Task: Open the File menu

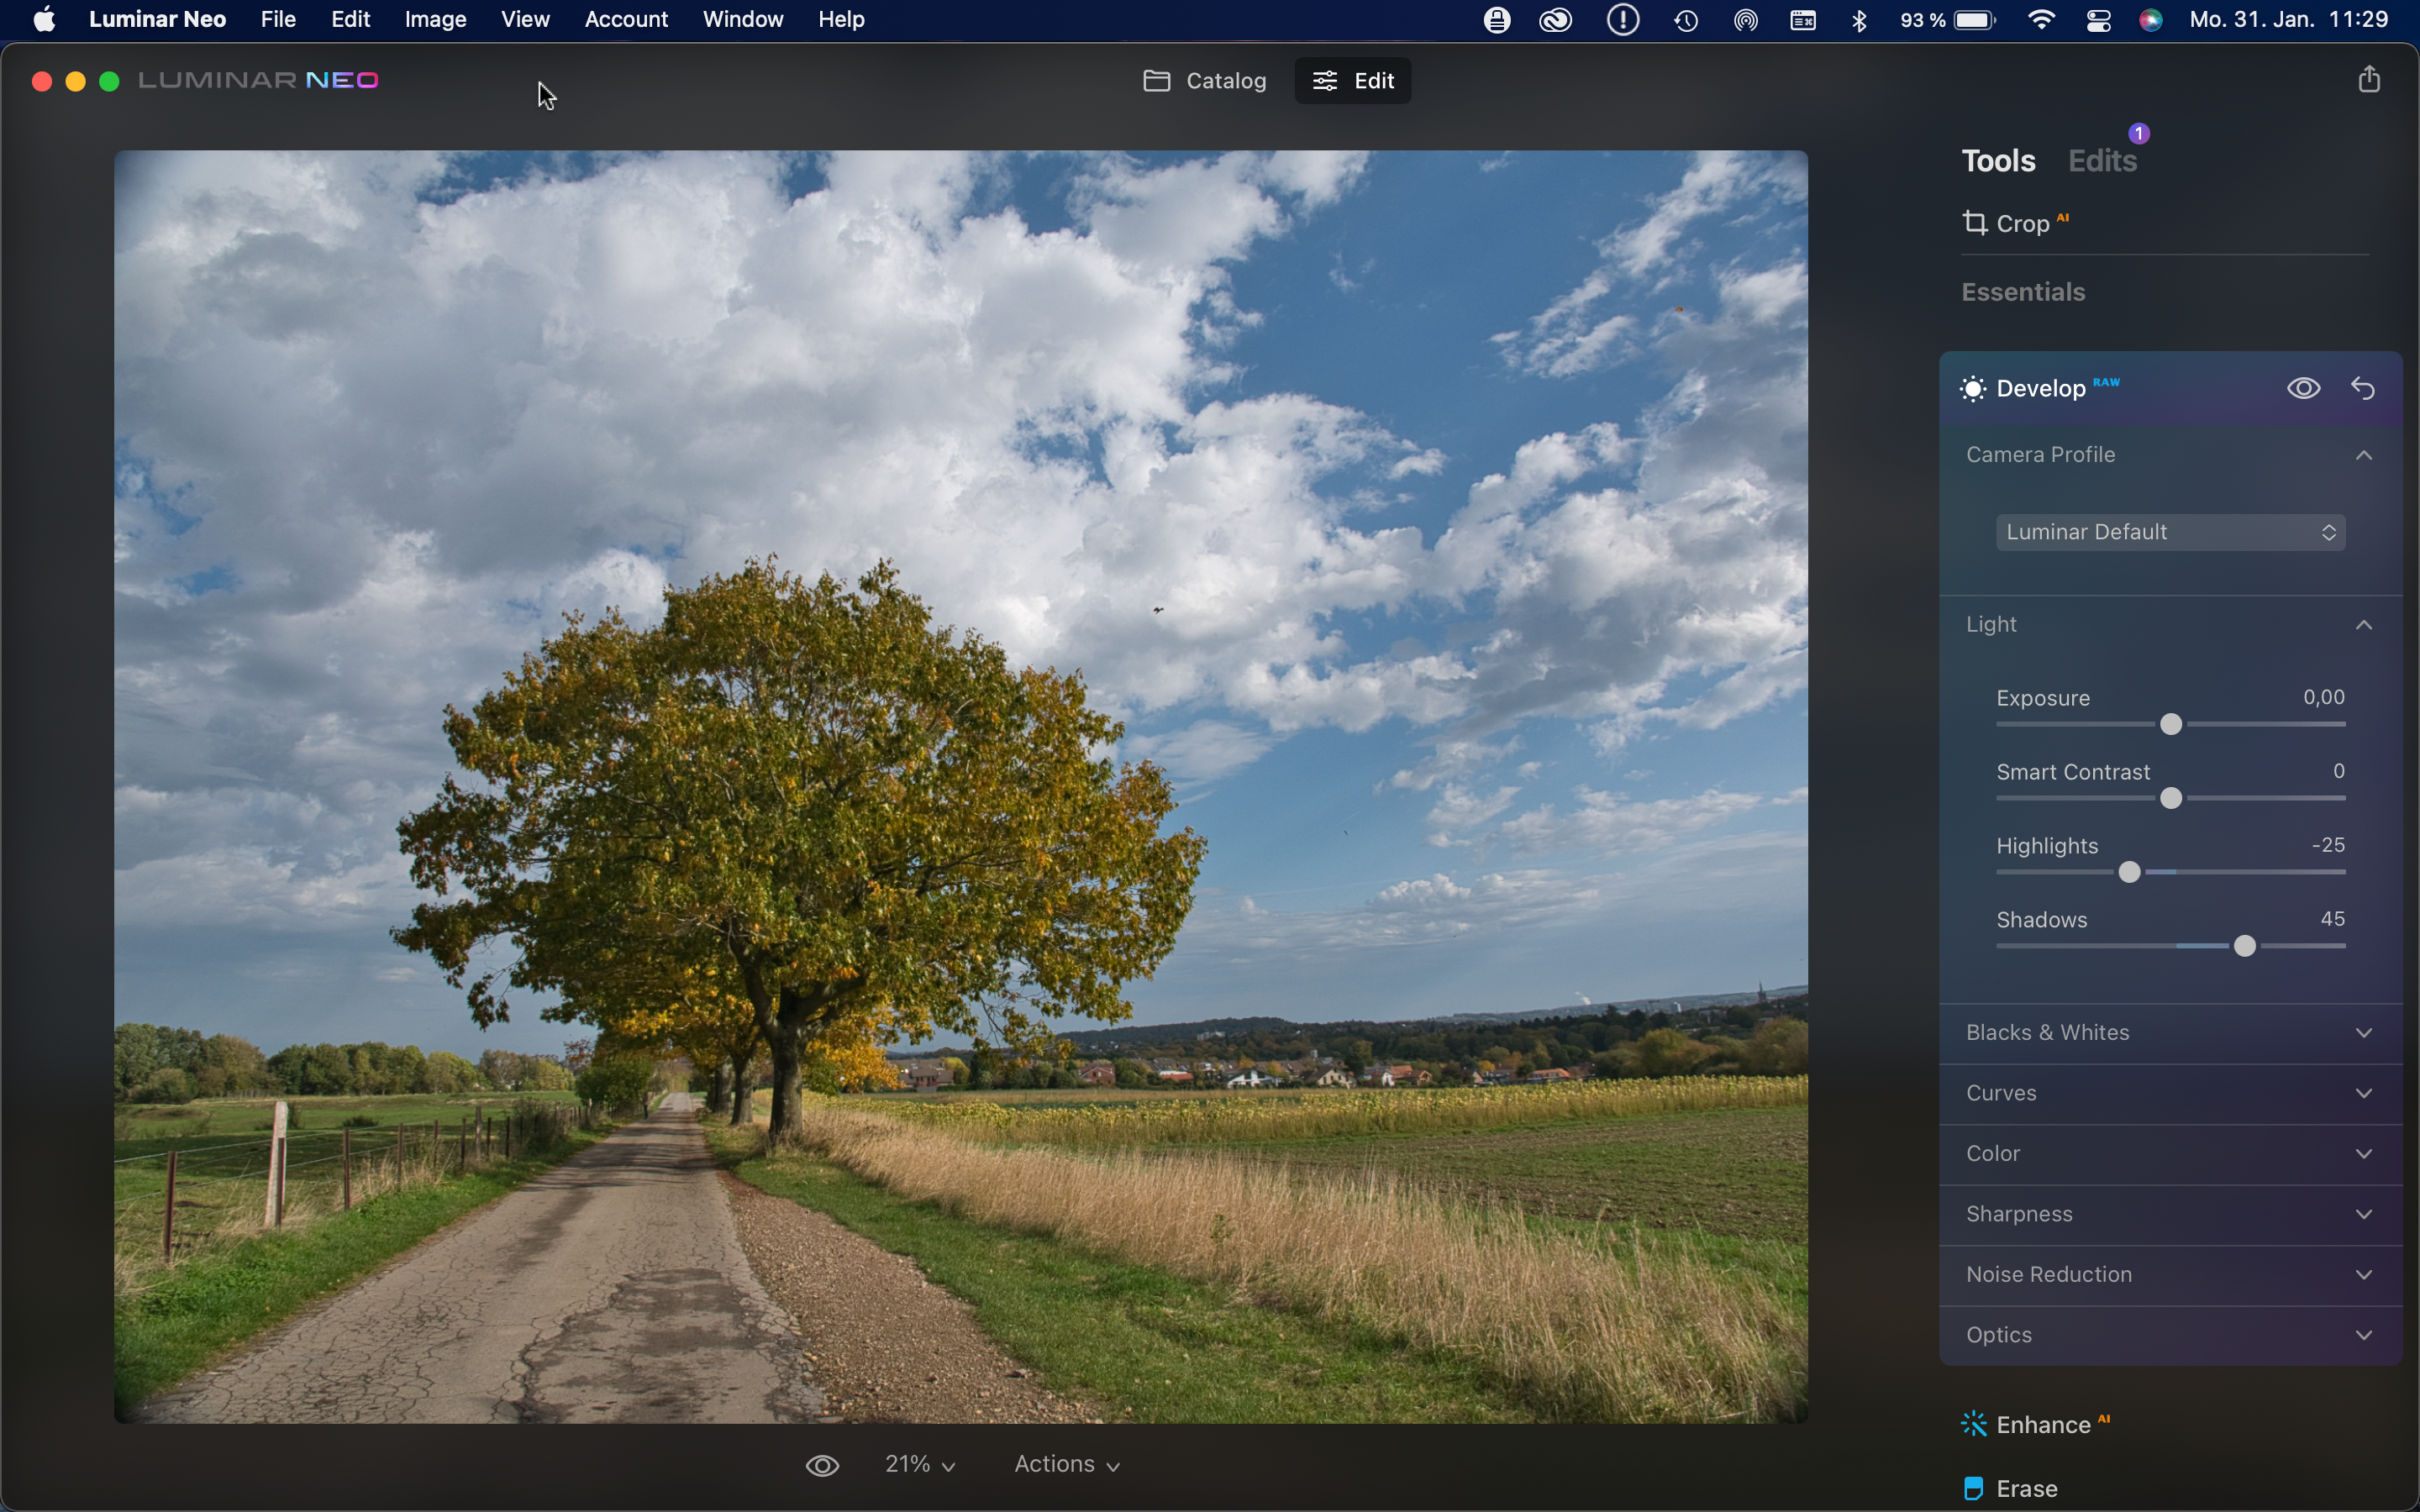Action: coord(278,20)
